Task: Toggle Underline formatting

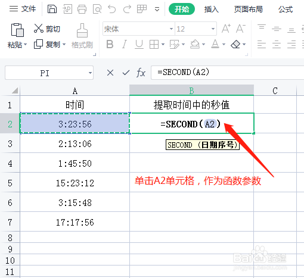Action: tap(139, 44)
